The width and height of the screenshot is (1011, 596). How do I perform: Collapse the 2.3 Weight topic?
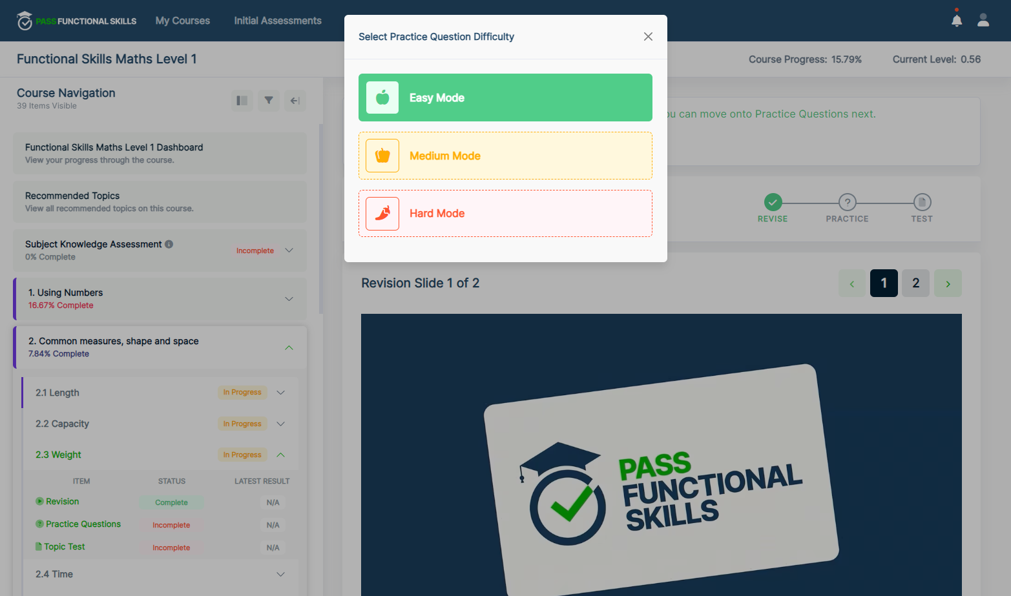(x=280, y=455)
